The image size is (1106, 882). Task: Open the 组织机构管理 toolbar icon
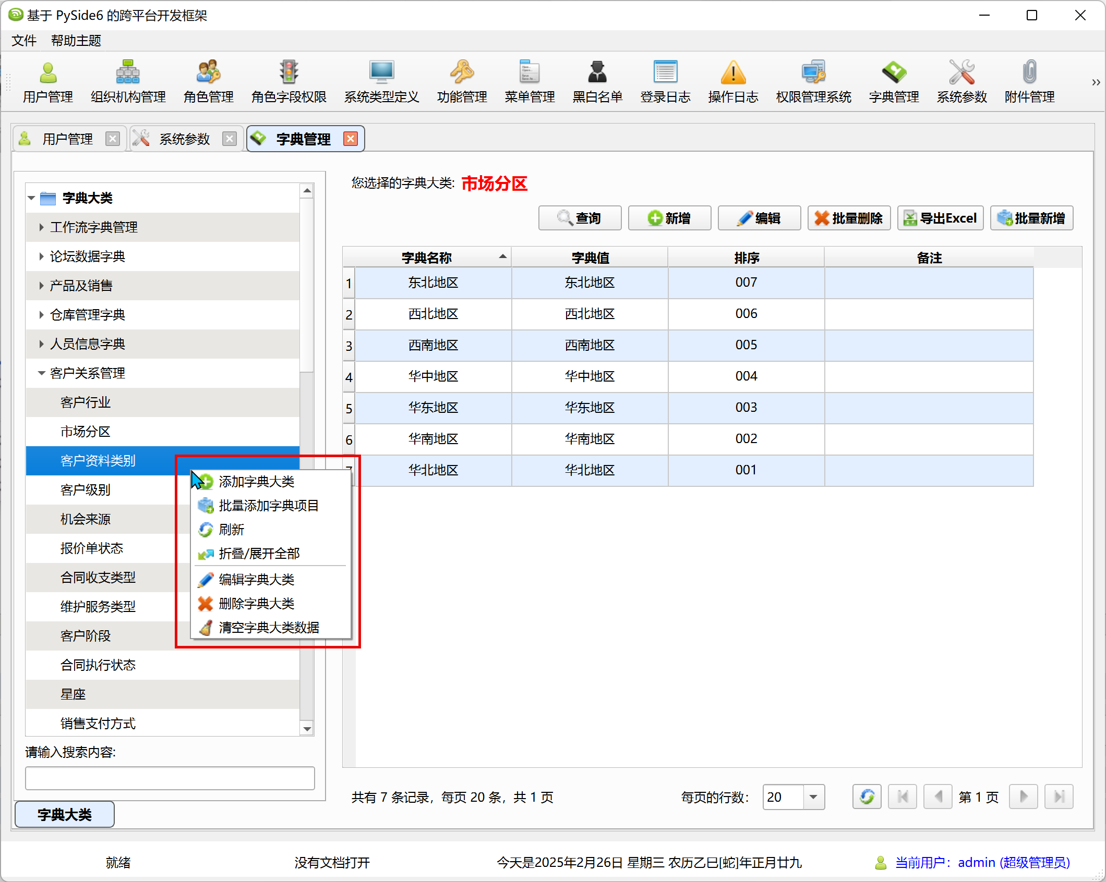click(127, 81)
